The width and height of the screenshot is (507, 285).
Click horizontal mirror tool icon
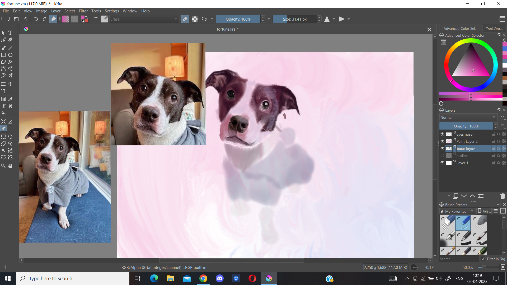click(327, 19)
